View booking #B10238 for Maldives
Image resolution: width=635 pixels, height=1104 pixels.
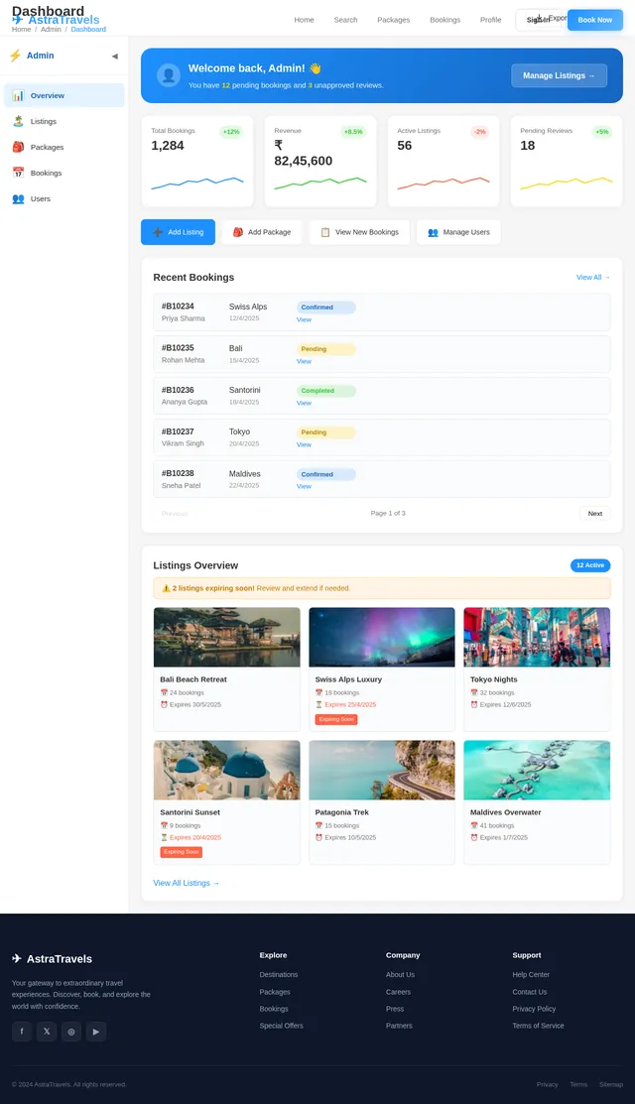tap(304, 486)
